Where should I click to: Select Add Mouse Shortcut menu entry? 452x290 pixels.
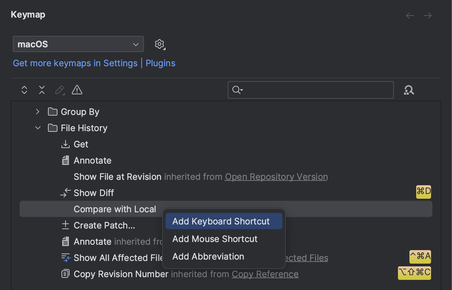215,239
